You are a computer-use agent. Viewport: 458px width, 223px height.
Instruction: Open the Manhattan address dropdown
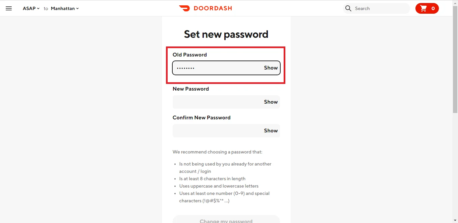65,8
